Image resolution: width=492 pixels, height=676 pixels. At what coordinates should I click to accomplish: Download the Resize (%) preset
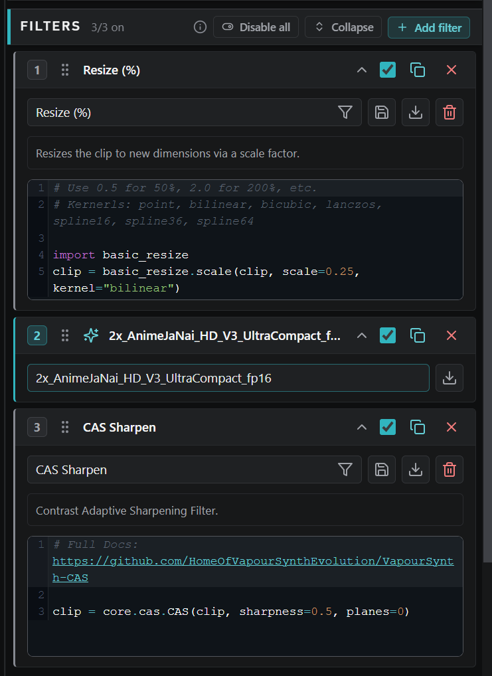coord(416,112)
